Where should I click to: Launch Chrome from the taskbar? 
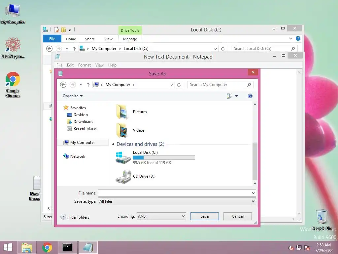pos(47,247)
